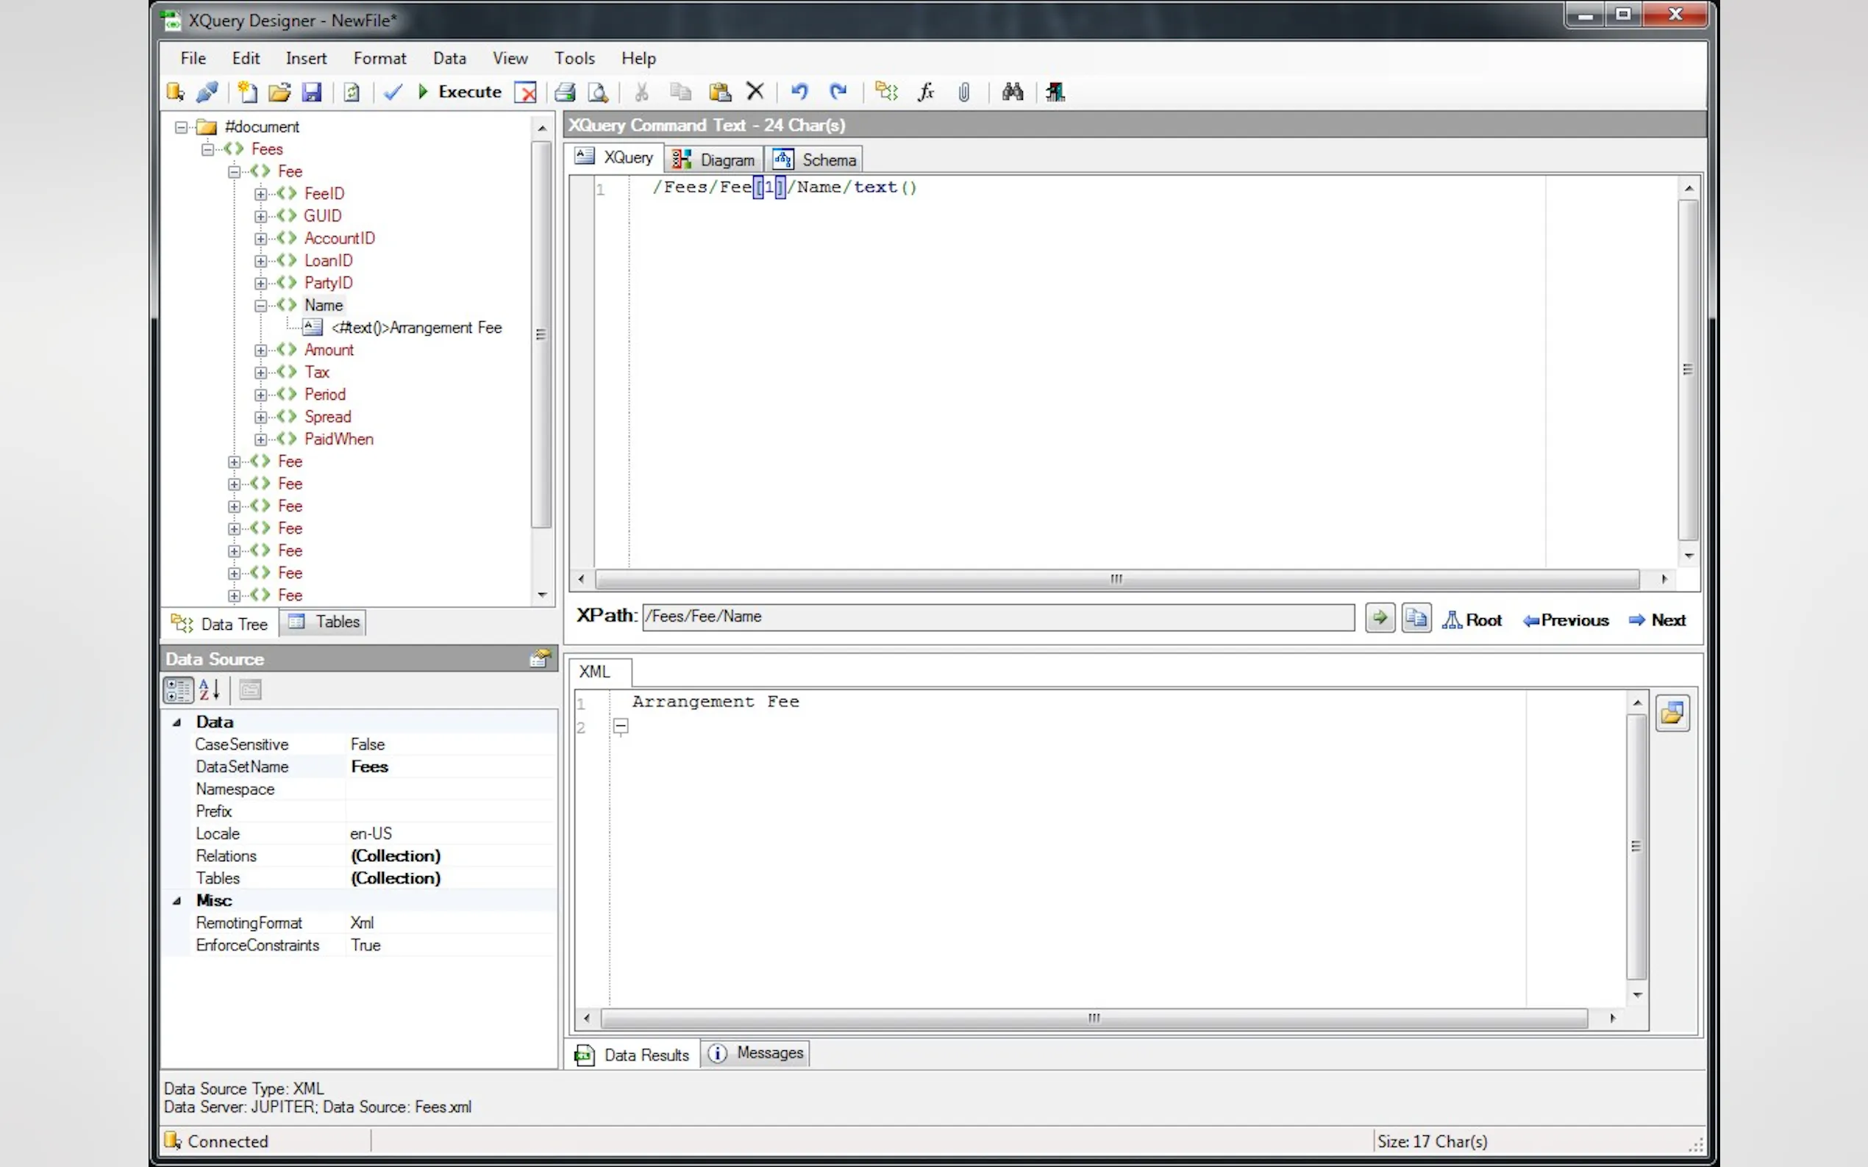
Task: Copy XPath with icon beside go arrow
Action: [x=1416, y=618]
